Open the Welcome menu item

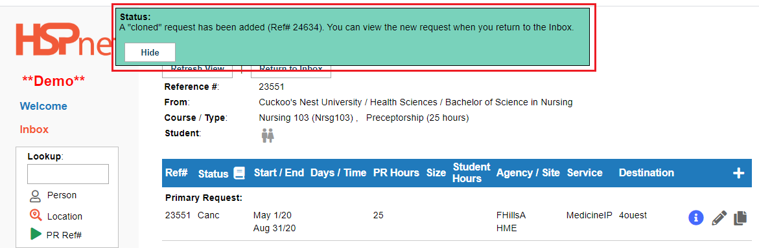(x=43, y=106)
